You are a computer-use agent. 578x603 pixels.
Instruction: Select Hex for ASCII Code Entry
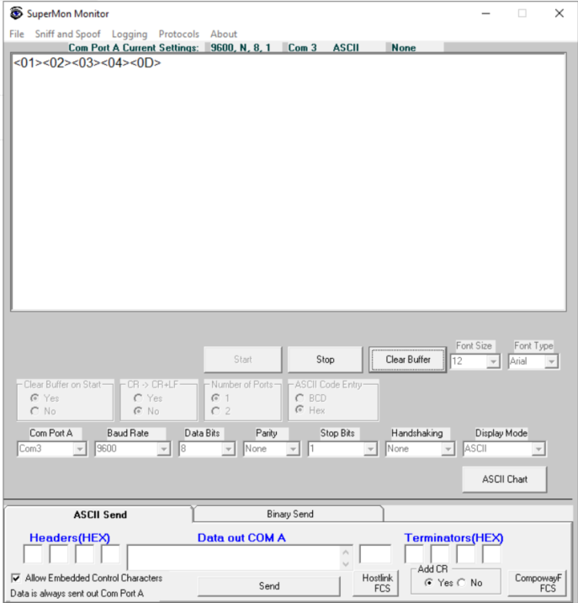(x=300, y=410)
